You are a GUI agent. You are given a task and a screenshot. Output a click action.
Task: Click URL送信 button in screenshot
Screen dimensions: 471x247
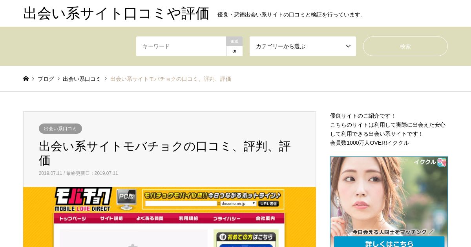click(x=268, y=203)
